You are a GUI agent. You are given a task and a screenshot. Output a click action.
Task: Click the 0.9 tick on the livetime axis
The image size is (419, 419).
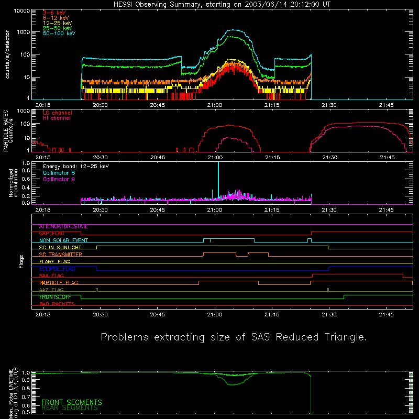point(26,380)
